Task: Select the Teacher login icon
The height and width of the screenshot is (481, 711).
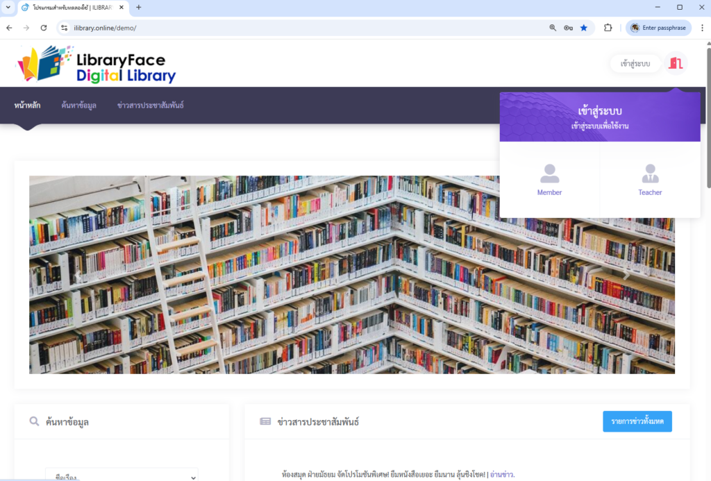Action: click(x=650, y=174)
